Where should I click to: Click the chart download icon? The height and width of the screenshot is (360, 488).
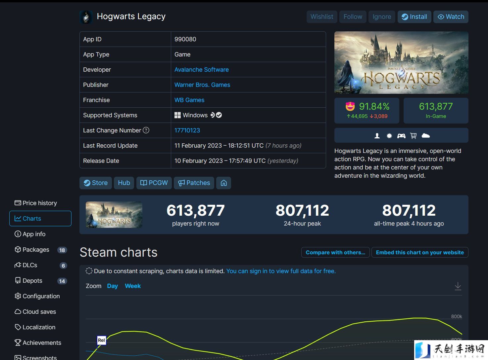click(x=458, y=286)
